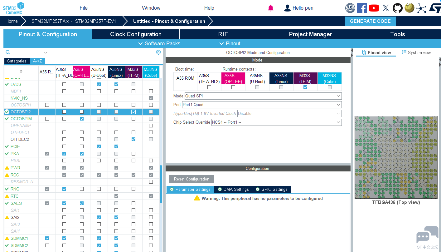
Task: Click the magnifier search icon in the peripheral list
Action: tap(7, 52)
